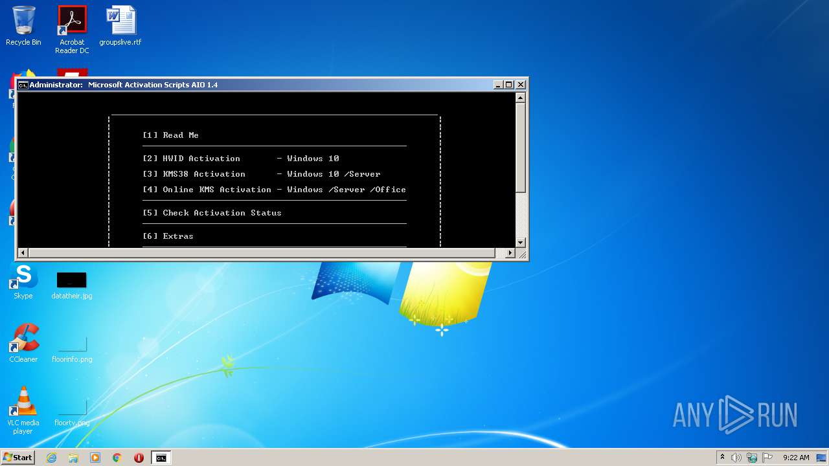
Task: Click Show desktop button at taskbar end
Action: [823, 458]
